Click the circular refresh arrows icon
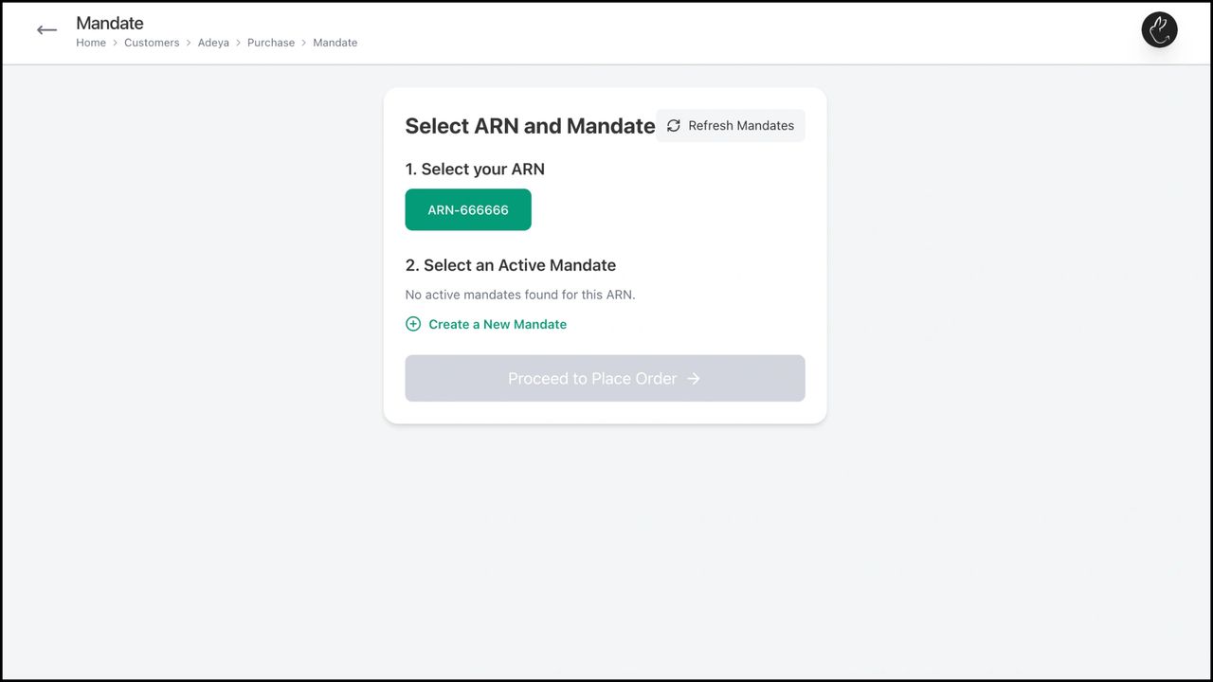 point(674,126)
